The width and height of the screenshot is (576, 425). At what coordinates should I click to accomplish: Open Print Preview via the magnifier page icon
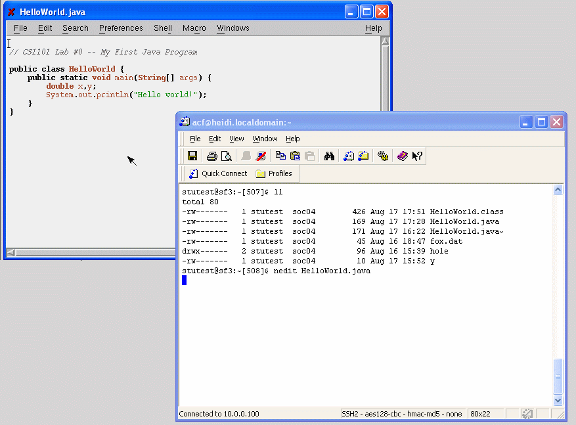pyautogui.click(x=227, y=156)
